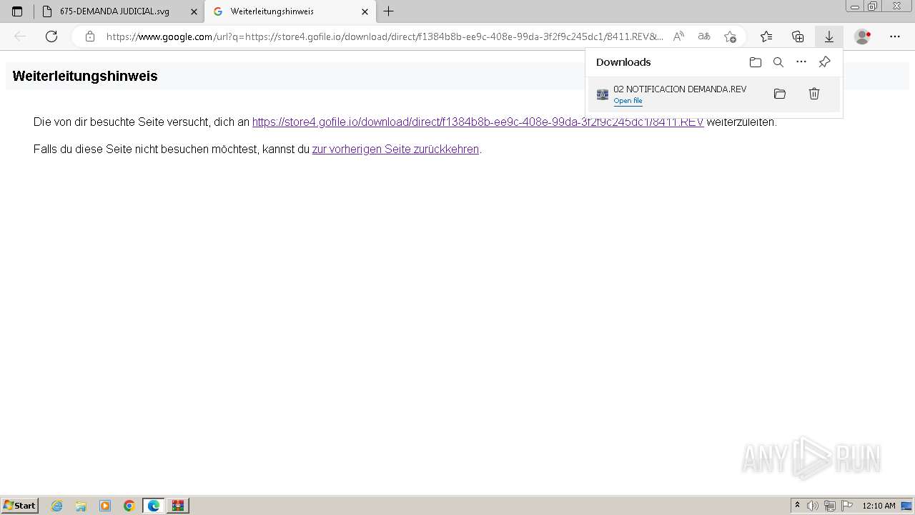Open Action Center flag icon
The height and width of the screenshot is (515, 915).
click(847, 506)
